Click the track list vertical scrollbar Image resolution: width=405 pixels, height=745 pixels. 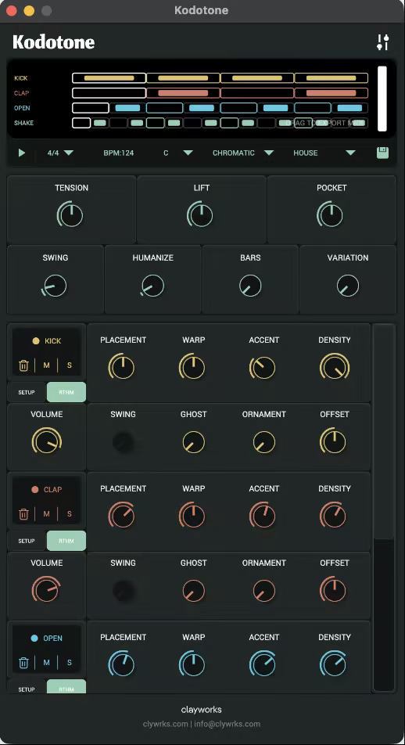click(384, 431)
